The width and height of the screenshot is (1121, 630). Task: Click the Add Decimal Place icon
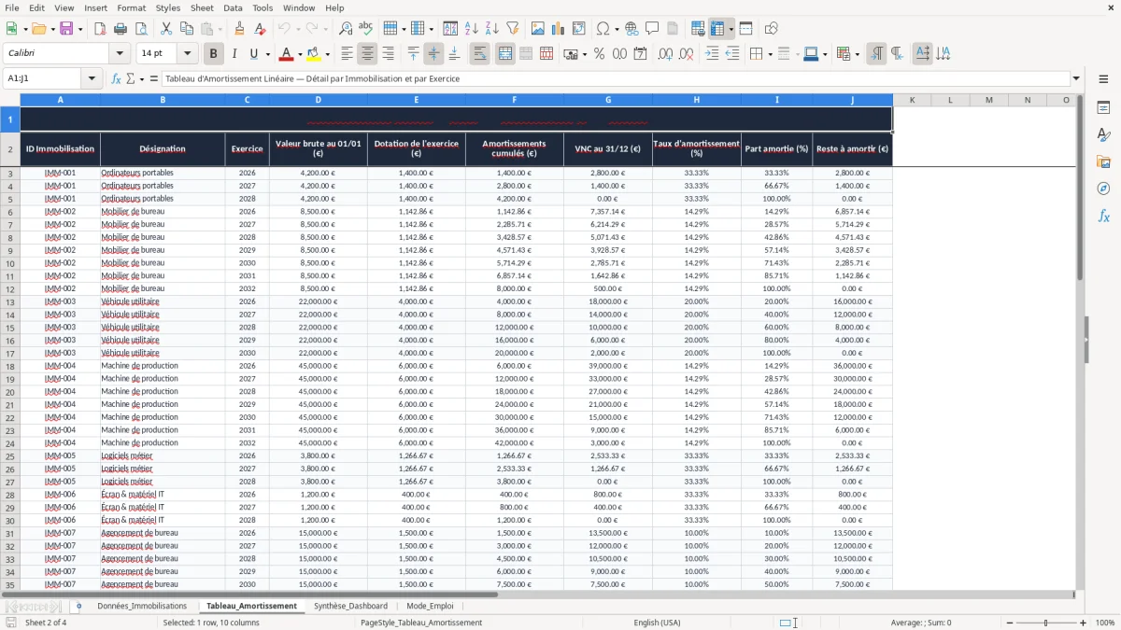[665, 54]
